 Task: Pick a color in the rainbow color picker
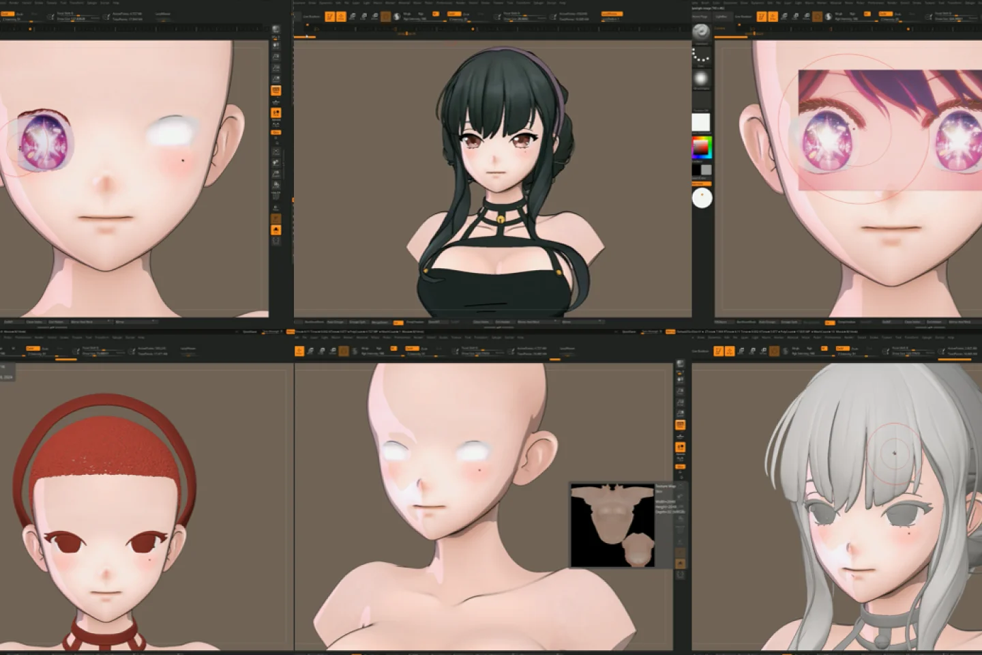pos(701,147)
